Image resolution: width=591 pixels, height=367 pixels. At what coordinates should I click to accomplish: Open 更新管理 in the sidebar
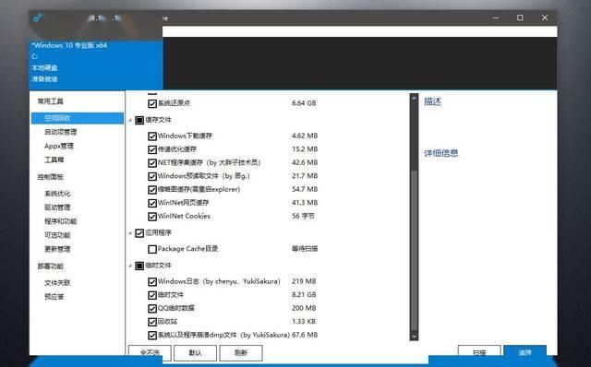[57, 249]
